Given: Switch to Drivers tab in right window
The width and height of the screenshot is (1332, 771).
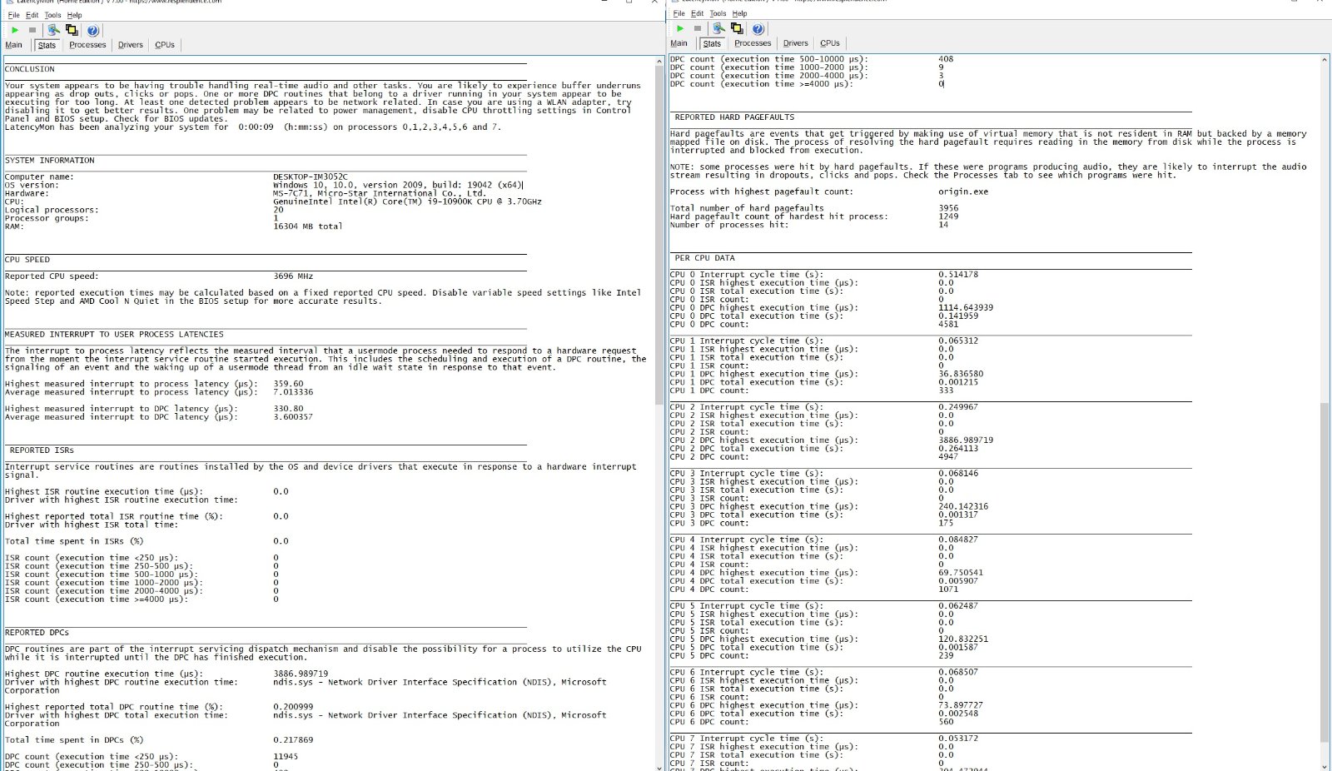Looking at the screenshot, I should pos(795,43).
